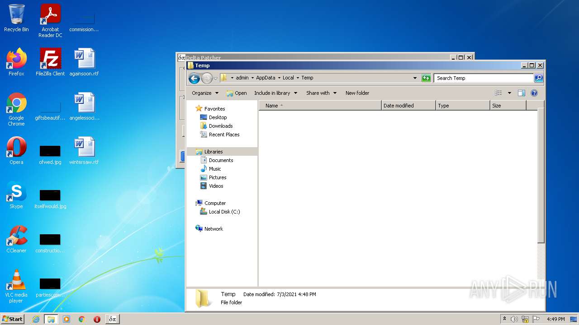
Task: Select Libraries in navigation pane
Action: tap(214, 152)
